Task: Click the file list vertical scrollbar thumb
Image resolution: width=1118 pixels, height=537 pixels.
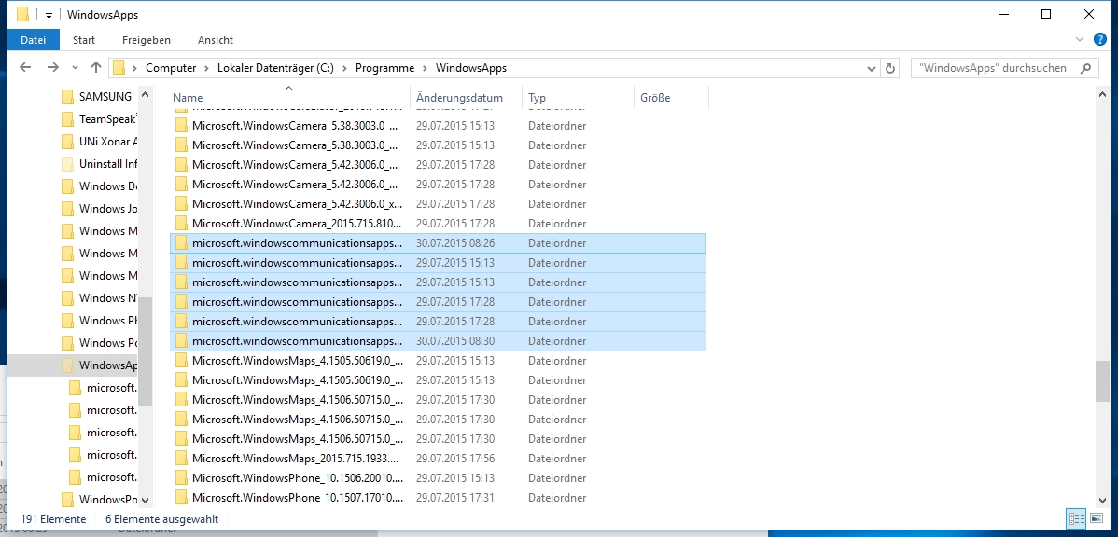Action: point(1102,381)
